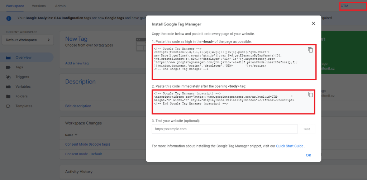367x180 pixels.
Task: Click the New Tag heading
Action: click(76, 39)
